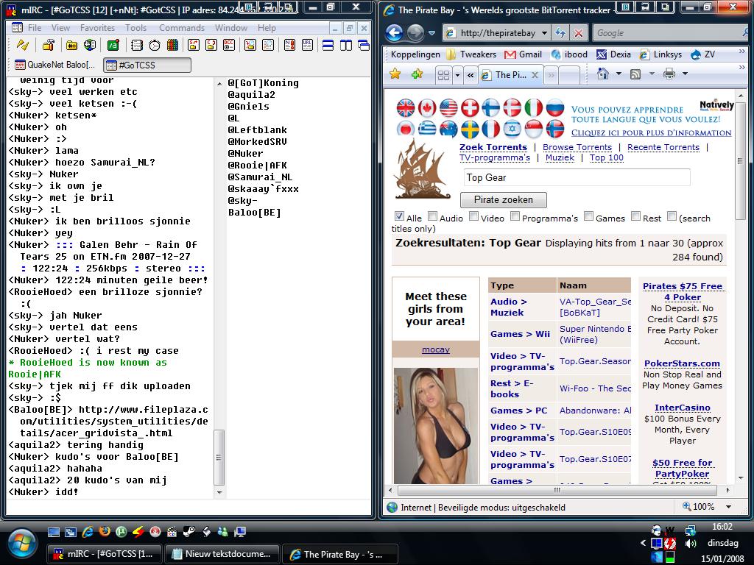754x565 pixels.
Task: Switch to the QuakeNet Baloo window tab
Action: [56, 65]
